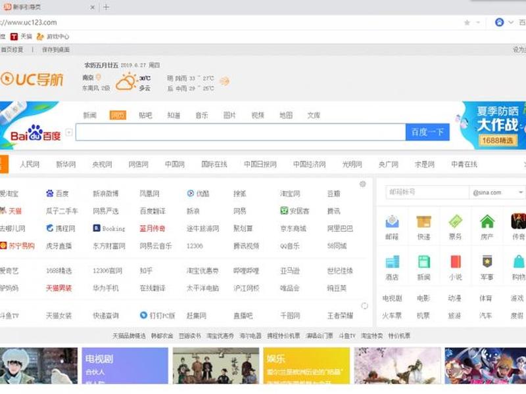Open the 网易云音乐 link
526x394 pixels.
(156, 246)
